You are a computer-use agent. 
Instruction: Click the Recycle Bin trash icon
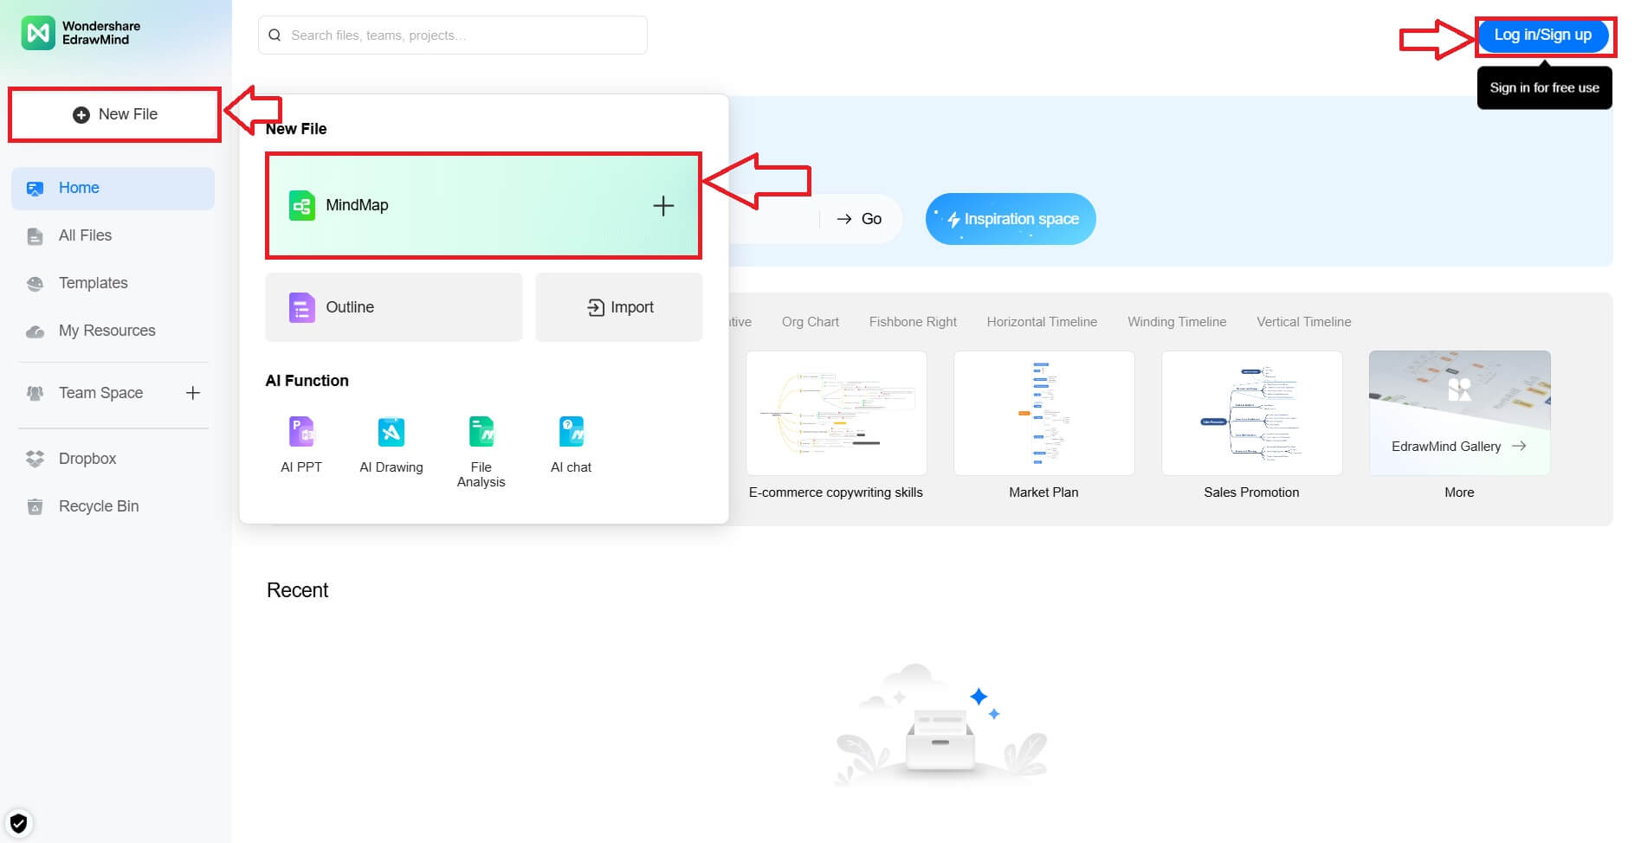coord(35,506)
